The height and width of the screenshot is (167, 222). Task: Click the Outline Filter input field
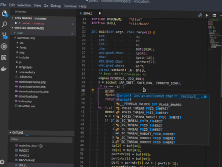(41, 139)
